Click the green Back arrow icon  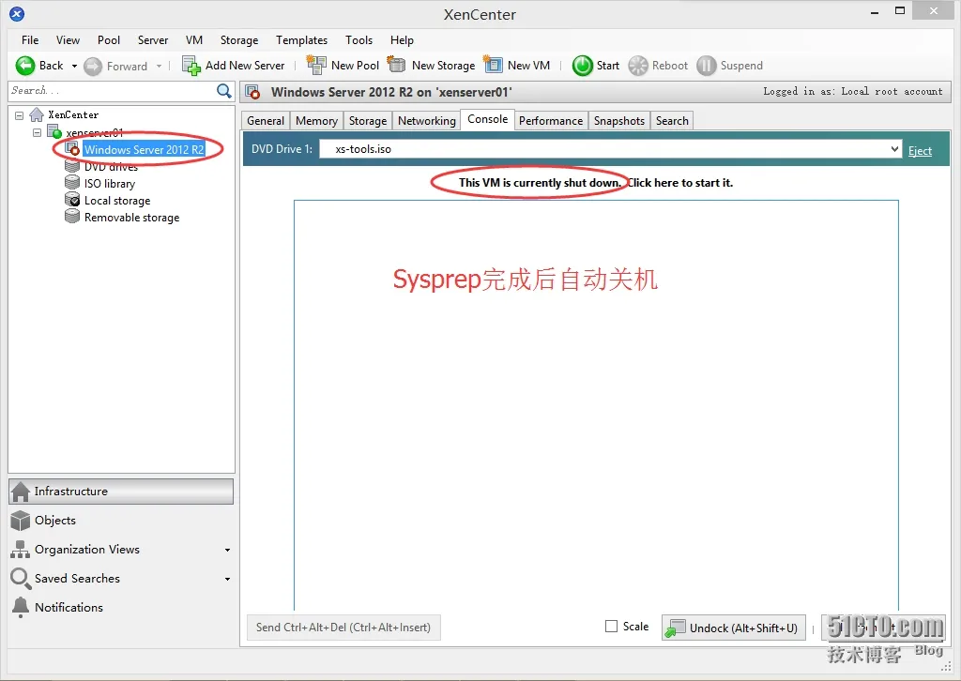(25, 67)
